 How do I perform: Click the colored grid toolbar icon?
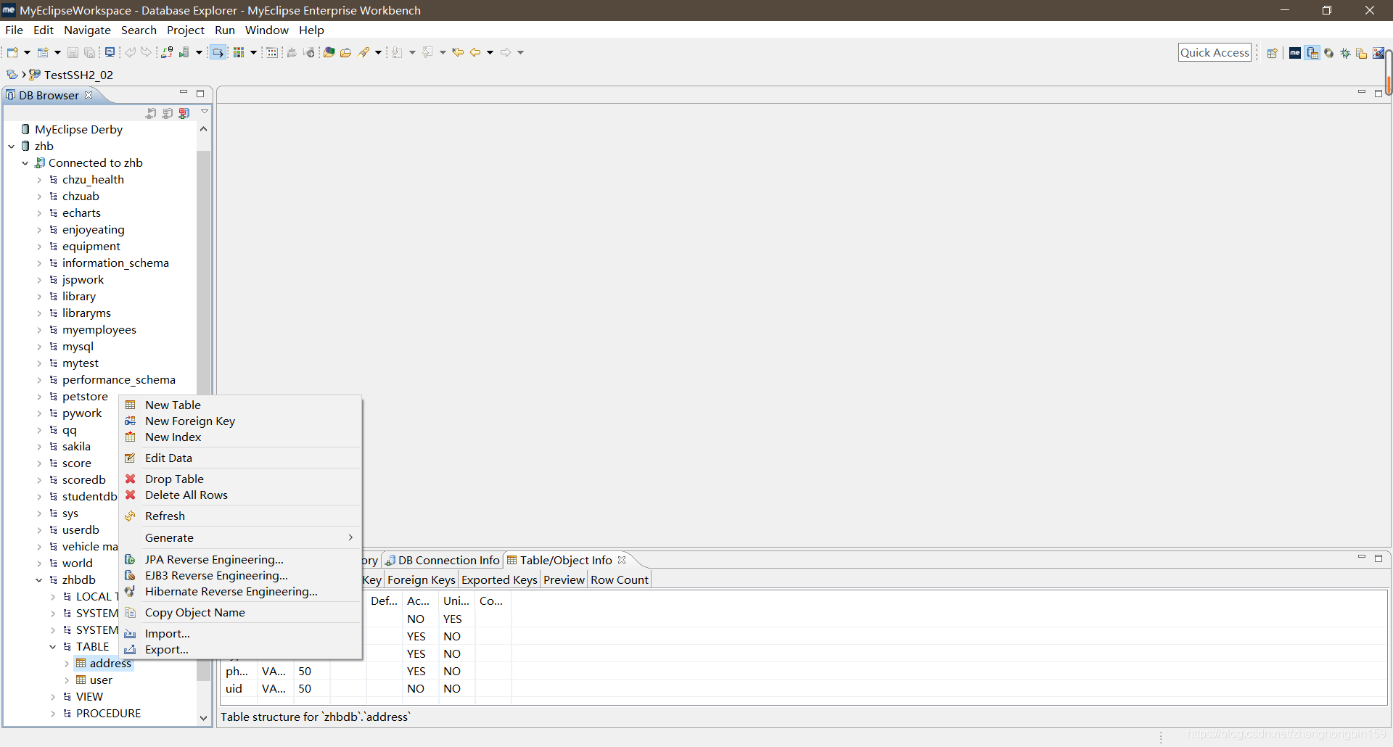[x=239, y=52]
